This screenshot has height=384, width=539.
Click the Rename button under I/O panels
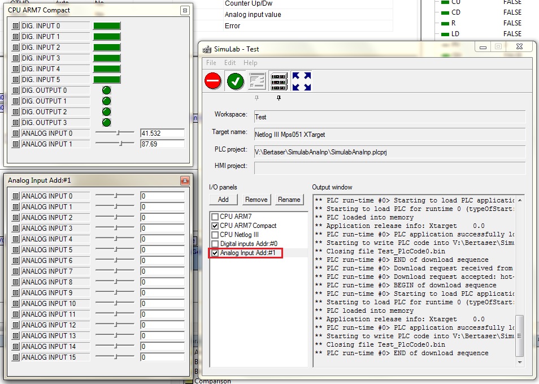click(289, 200)
